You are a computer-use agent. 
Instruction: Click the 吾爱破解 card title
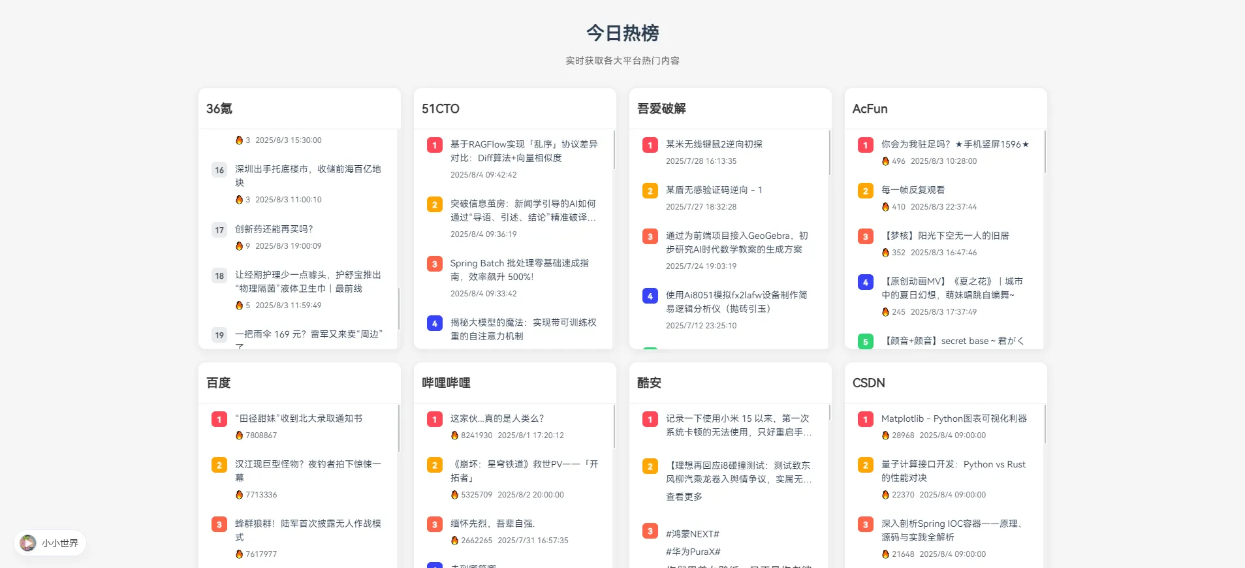[x=661, y=108]
